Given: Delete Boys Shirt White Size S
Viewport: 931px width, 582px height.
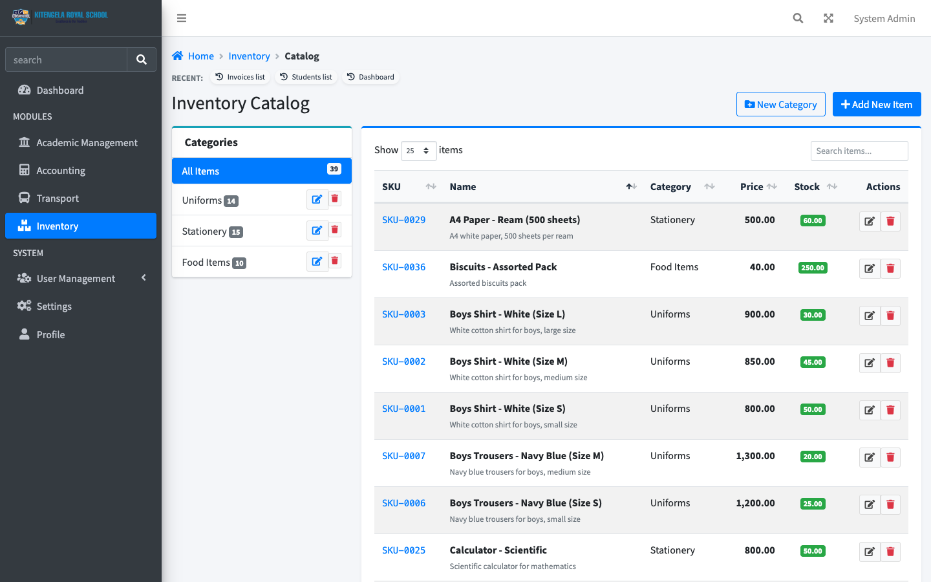Looking at the screenshot, I should coord(890,410).
